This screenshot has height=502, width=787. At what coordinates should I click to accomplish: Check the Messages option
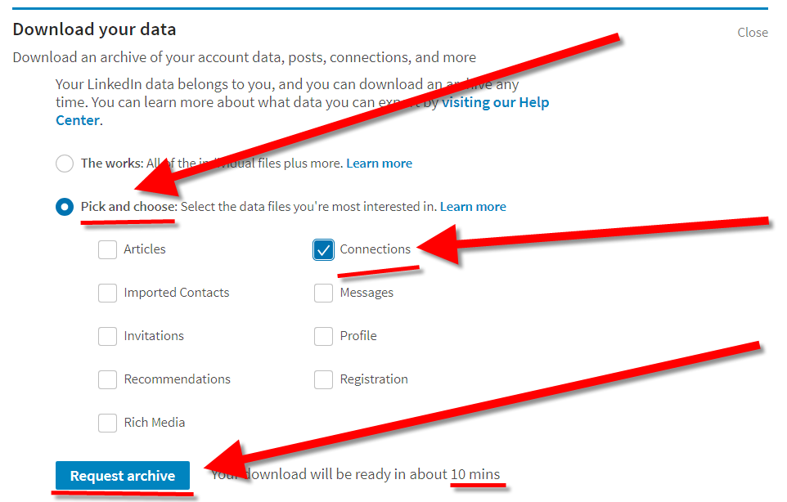323,293
